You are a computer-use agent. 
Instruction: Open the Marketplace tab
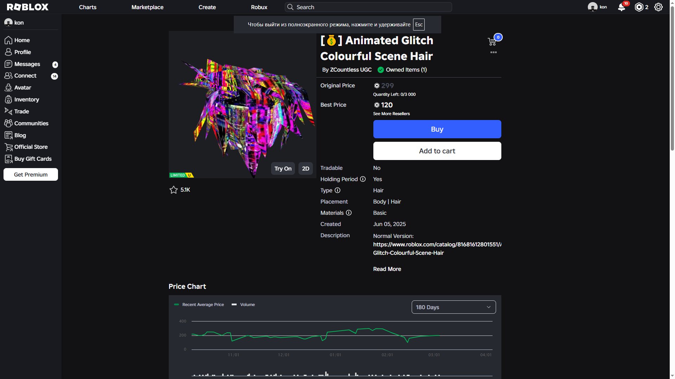[147, 7]
